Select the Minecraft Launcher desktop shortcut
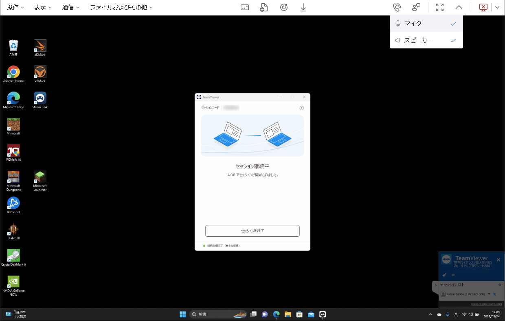This screenshot has height=321, width=505. pos(40,181)
